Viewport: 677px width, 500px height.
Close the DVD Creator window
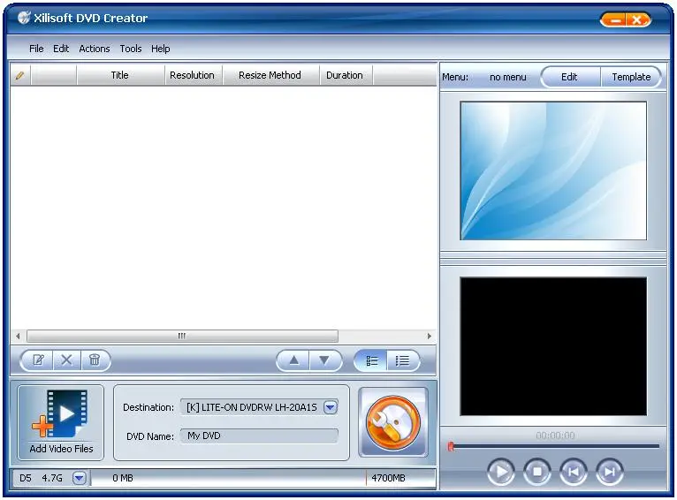(x=637, y=19)
